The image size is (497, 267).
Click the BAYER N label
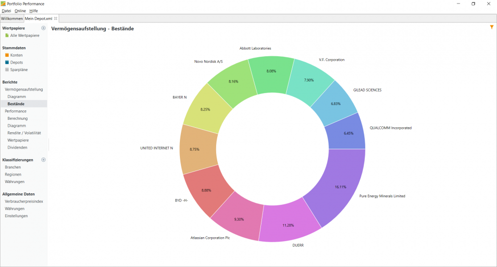179,97
